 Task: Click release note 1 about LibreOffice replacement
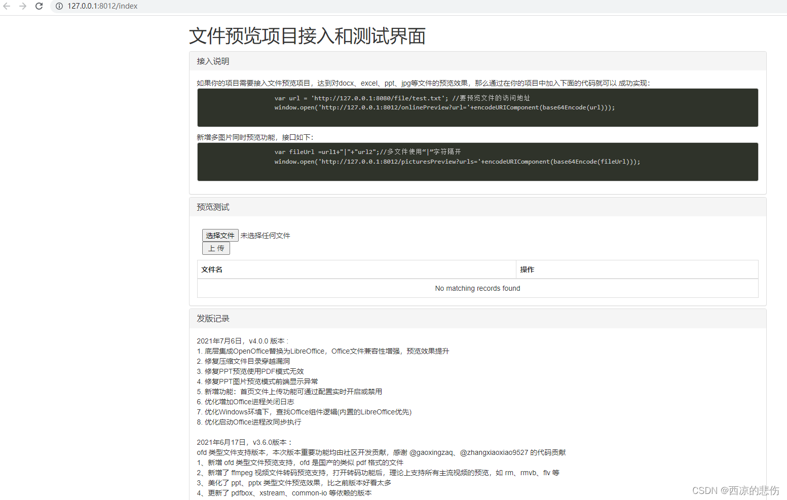323,351
